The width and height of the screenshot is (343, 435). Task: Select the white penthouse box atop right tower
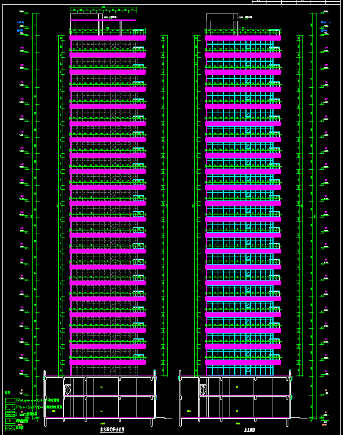coord(222,24)
